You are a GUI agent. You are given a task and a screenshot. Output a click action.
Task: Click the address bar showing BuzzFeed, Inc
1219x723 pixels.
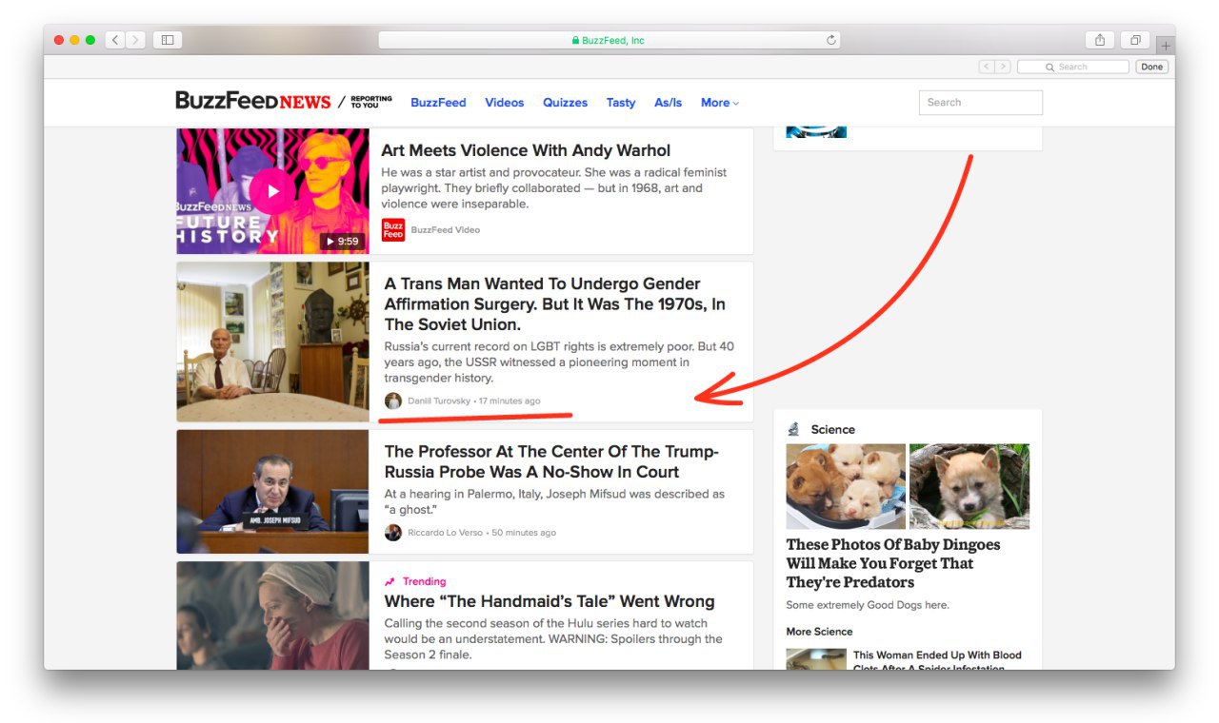click(x=609, y=40)
